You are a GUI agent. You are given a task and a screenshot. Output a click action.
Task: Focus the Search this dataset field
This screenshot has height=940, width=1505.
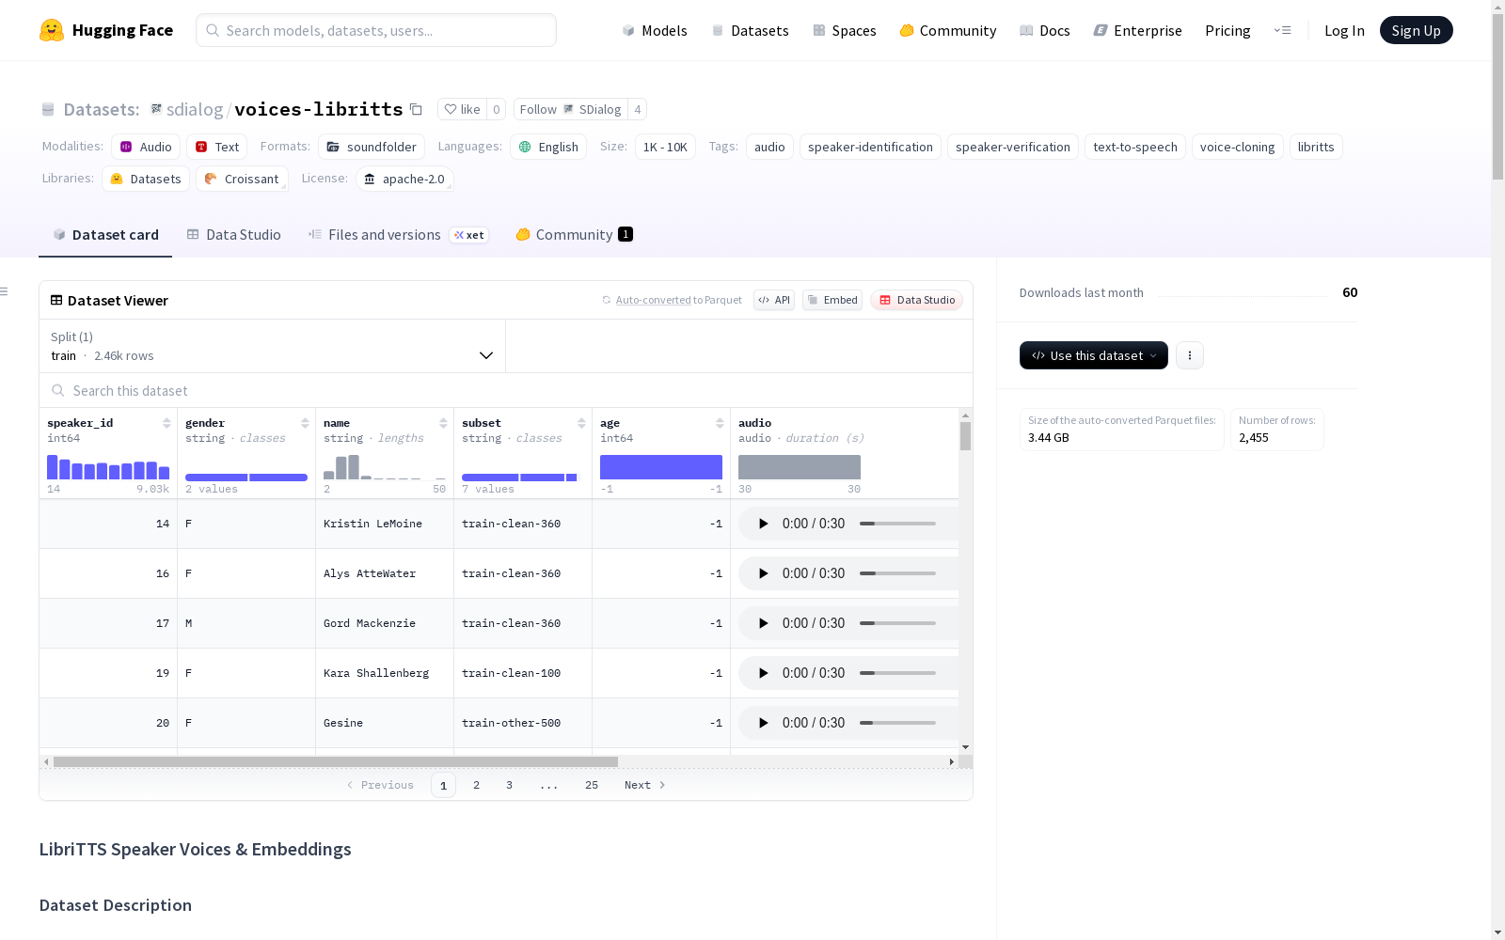pyautogui.click(x=506, y=390)
